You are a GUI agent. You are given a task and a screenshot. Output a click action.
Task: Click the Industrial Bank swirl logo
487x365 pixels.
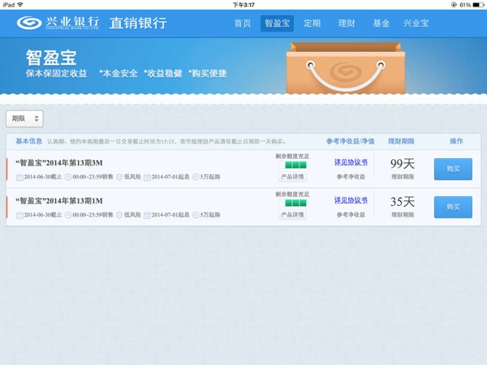pyautogui.click(x=29, y=23)
